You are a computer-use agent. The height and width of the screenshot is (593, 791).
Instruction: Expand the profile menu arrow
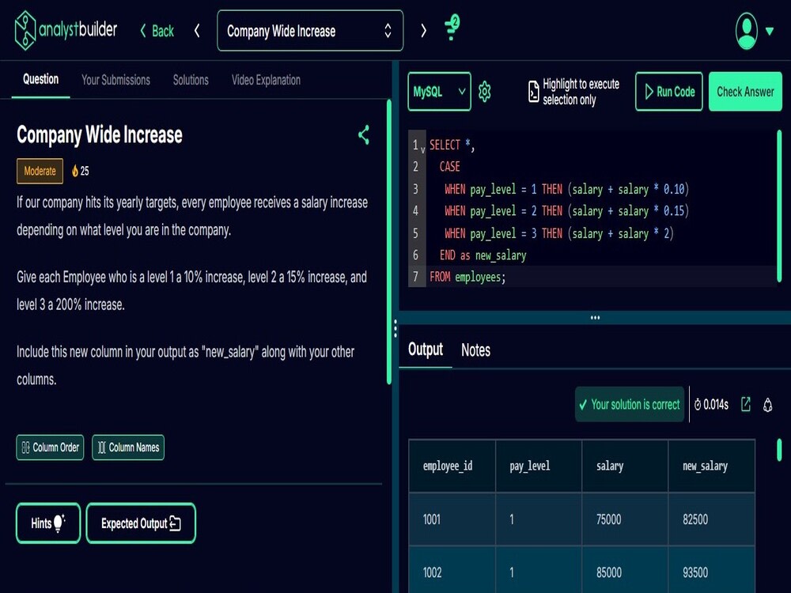pyautogui.click(x=770, y=32)
